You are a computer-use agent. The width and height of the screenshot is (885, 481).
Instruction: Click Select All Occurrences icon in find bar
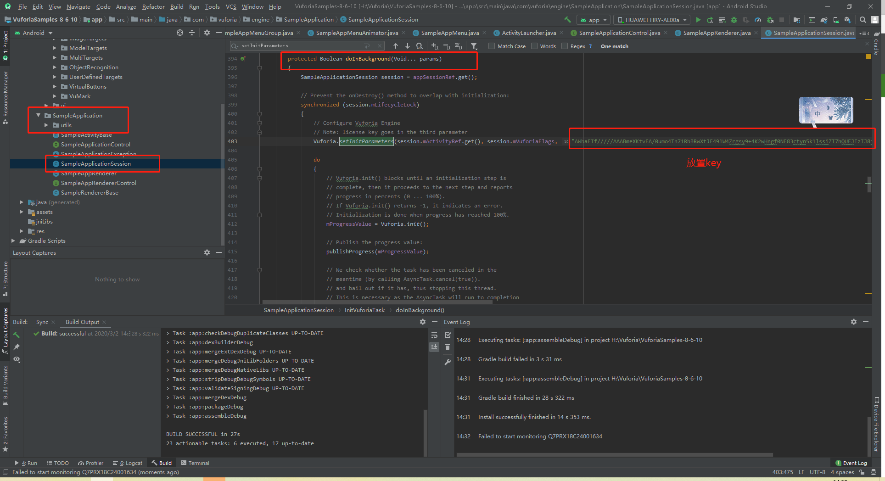point(459,46)
